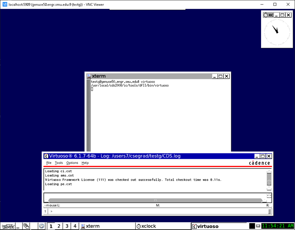Open the window list taskbar icon
The width and height of the screenshot is (295, 230).
(26, 226)
